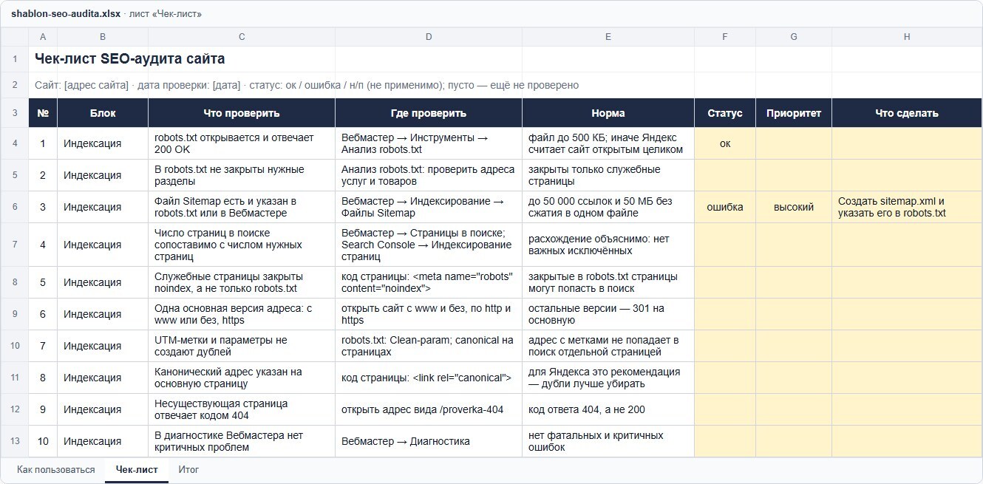Click cell «Канонический адрес указан на основную страницу»
This screenshot has width=983, height=484.
pyautogui.click(x=242, y=378)
